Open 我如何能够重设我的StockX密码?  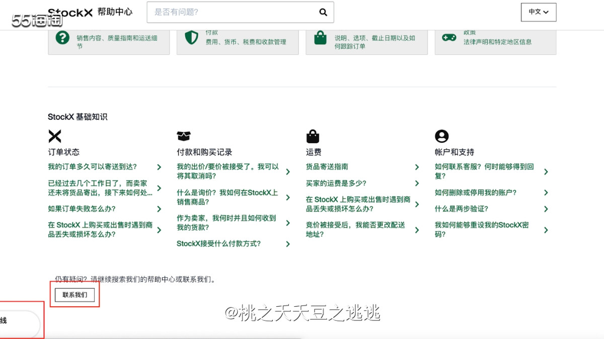[482, 229]
